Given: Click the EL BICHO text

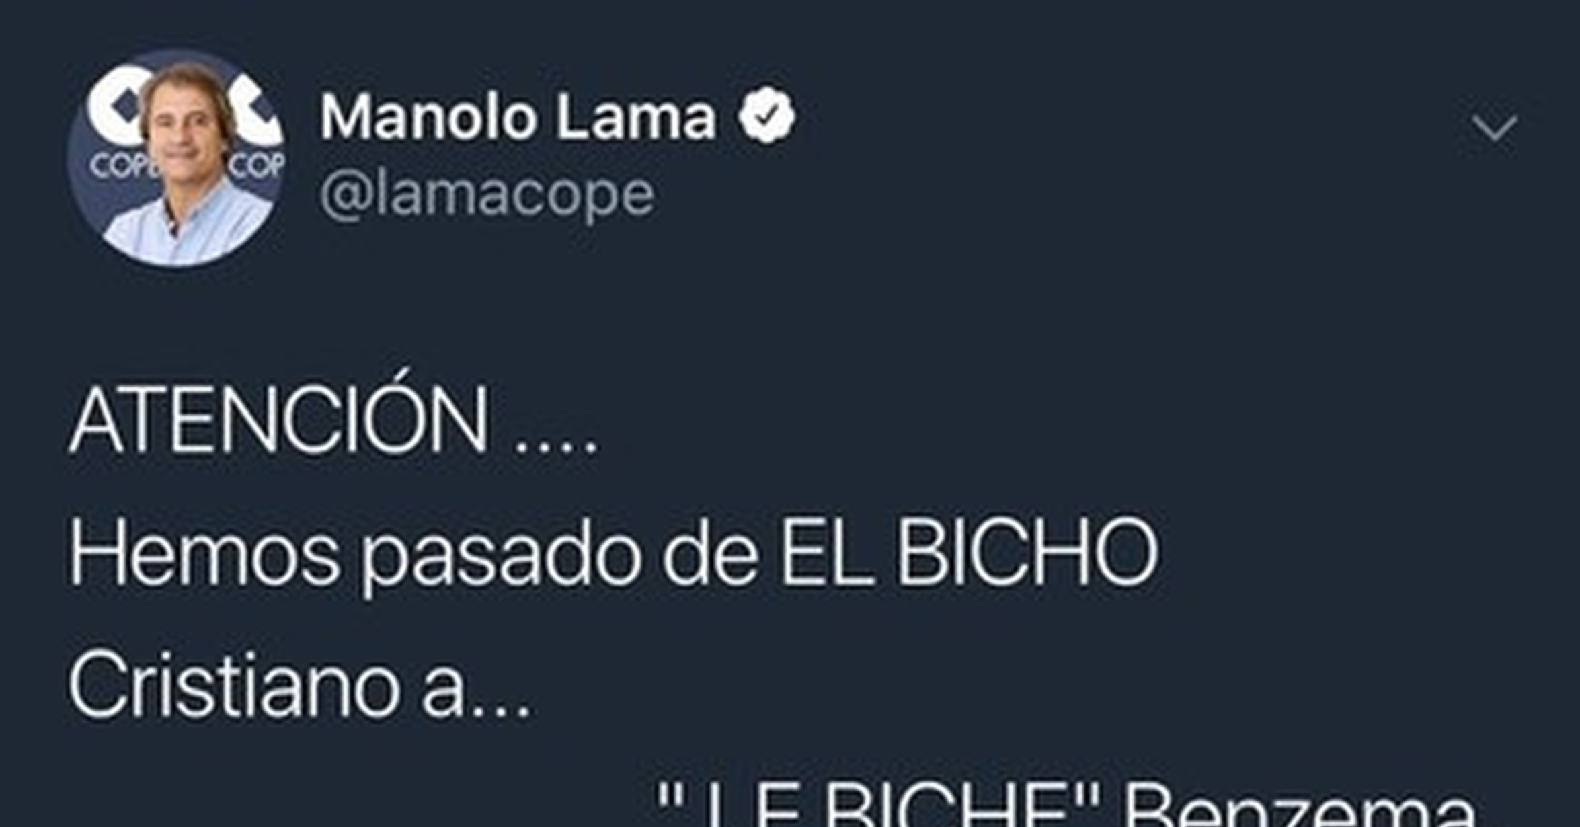Looking at the screenshot, I should [968, 553].
